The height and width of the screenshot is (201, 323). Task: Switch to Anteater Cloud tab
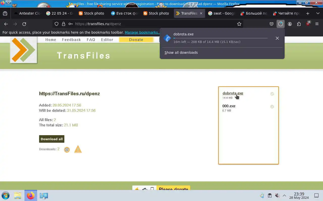pyautogui.click(x=27, y=13)
